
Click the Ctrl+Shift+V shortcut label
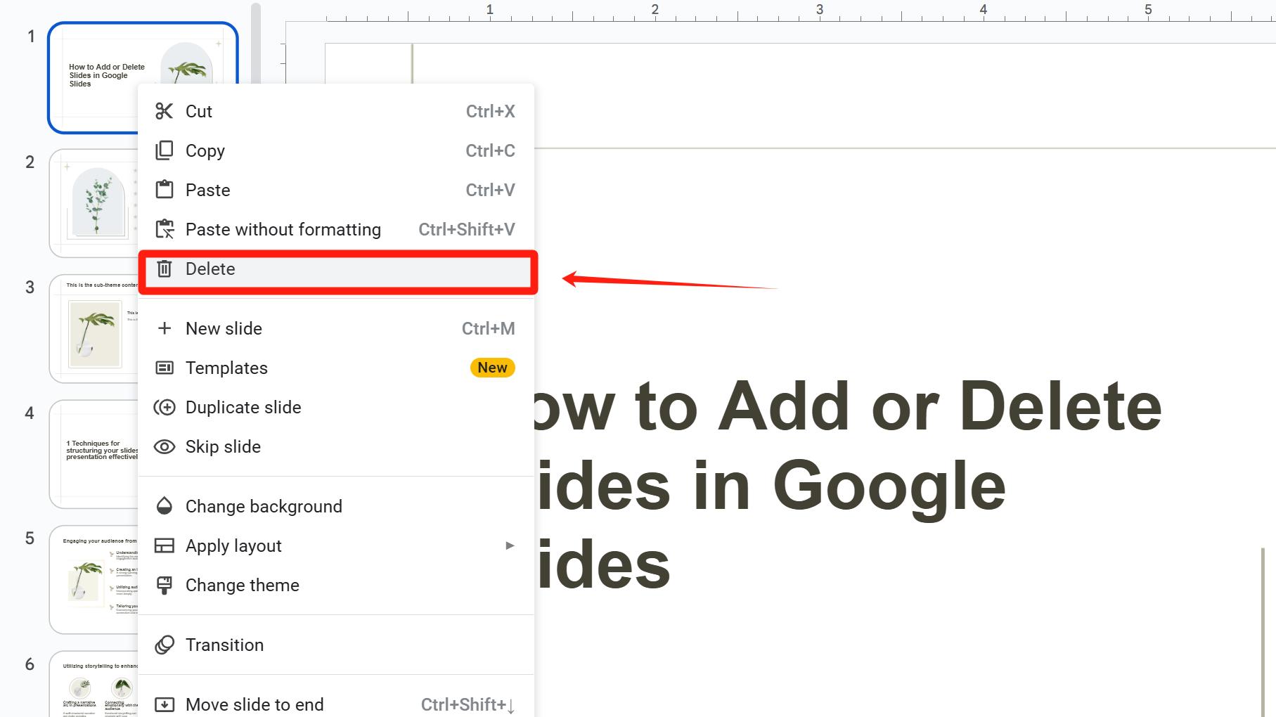(x=467, y=229)
